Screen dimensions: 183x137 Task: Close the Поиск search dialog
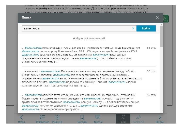point(157,18)
